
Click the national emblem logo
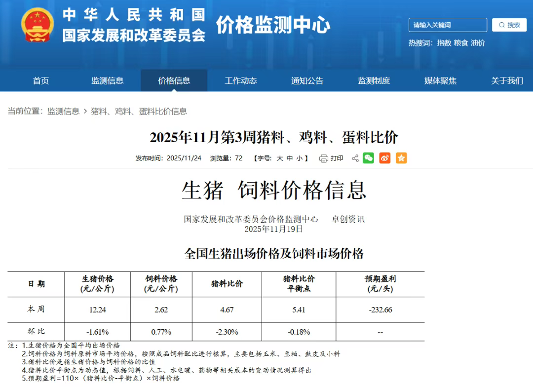(x=38, y=25)
